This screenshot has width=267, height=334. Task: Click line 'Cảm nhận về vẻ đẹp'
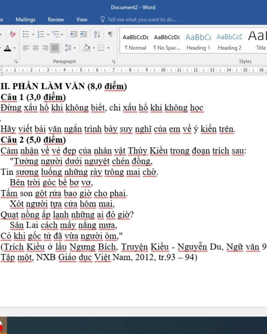tap(124, 151)
